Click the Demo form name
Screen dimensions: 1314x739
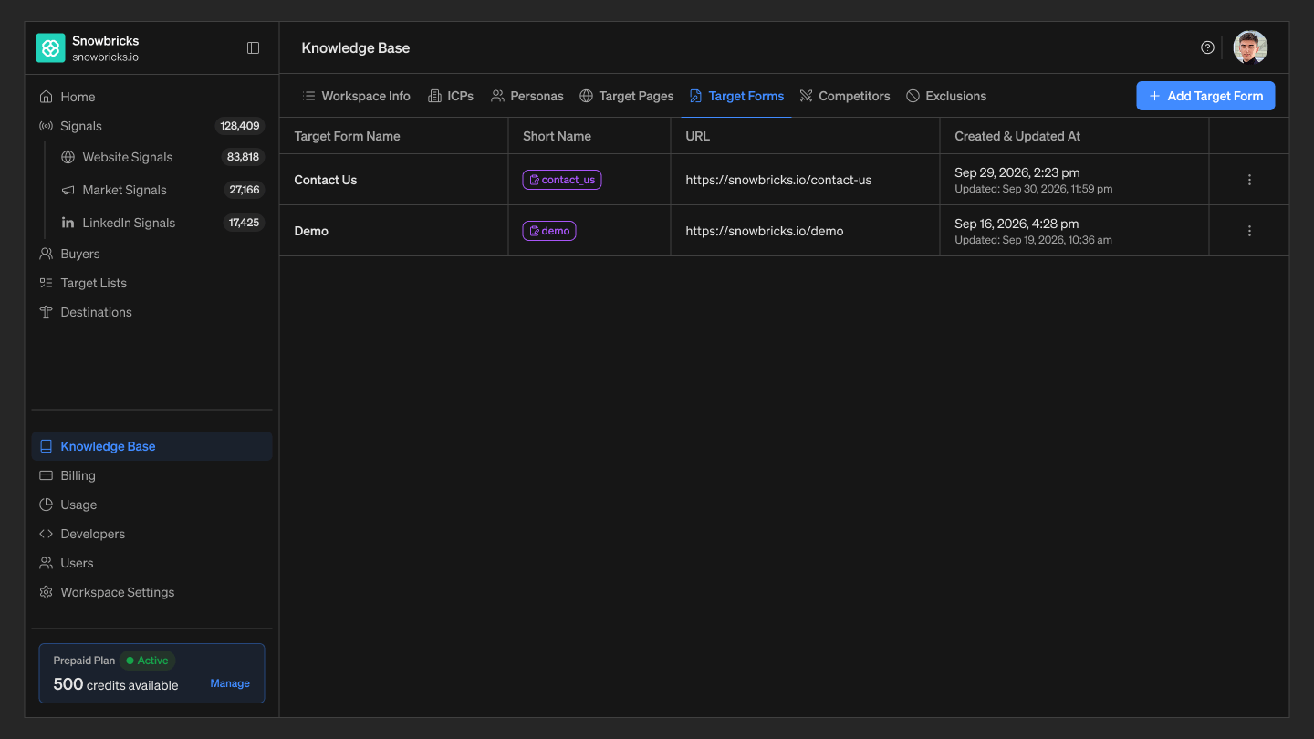pos(311,231)
